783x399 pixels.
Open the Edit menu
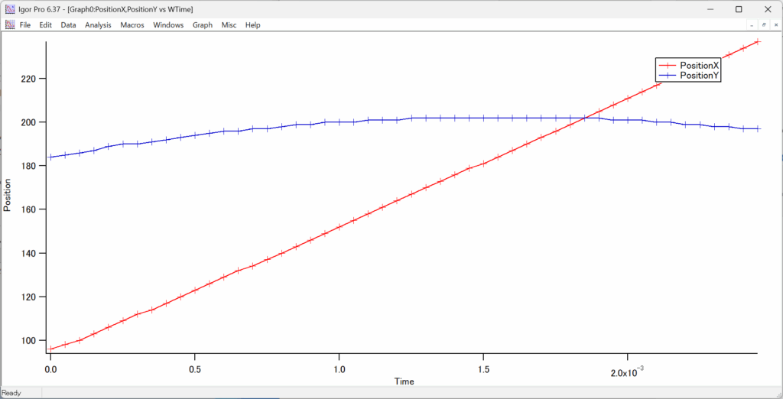coord(46,24)
